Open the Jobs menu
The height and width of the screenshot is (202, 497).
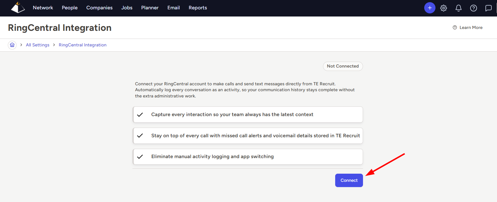(127, 8)
